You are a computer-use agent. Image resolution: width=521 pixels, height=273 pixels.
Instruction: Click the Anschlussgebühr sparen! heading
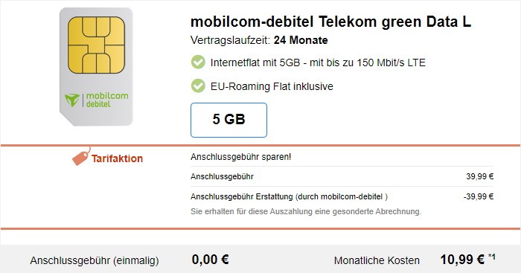tap(241, 157)
